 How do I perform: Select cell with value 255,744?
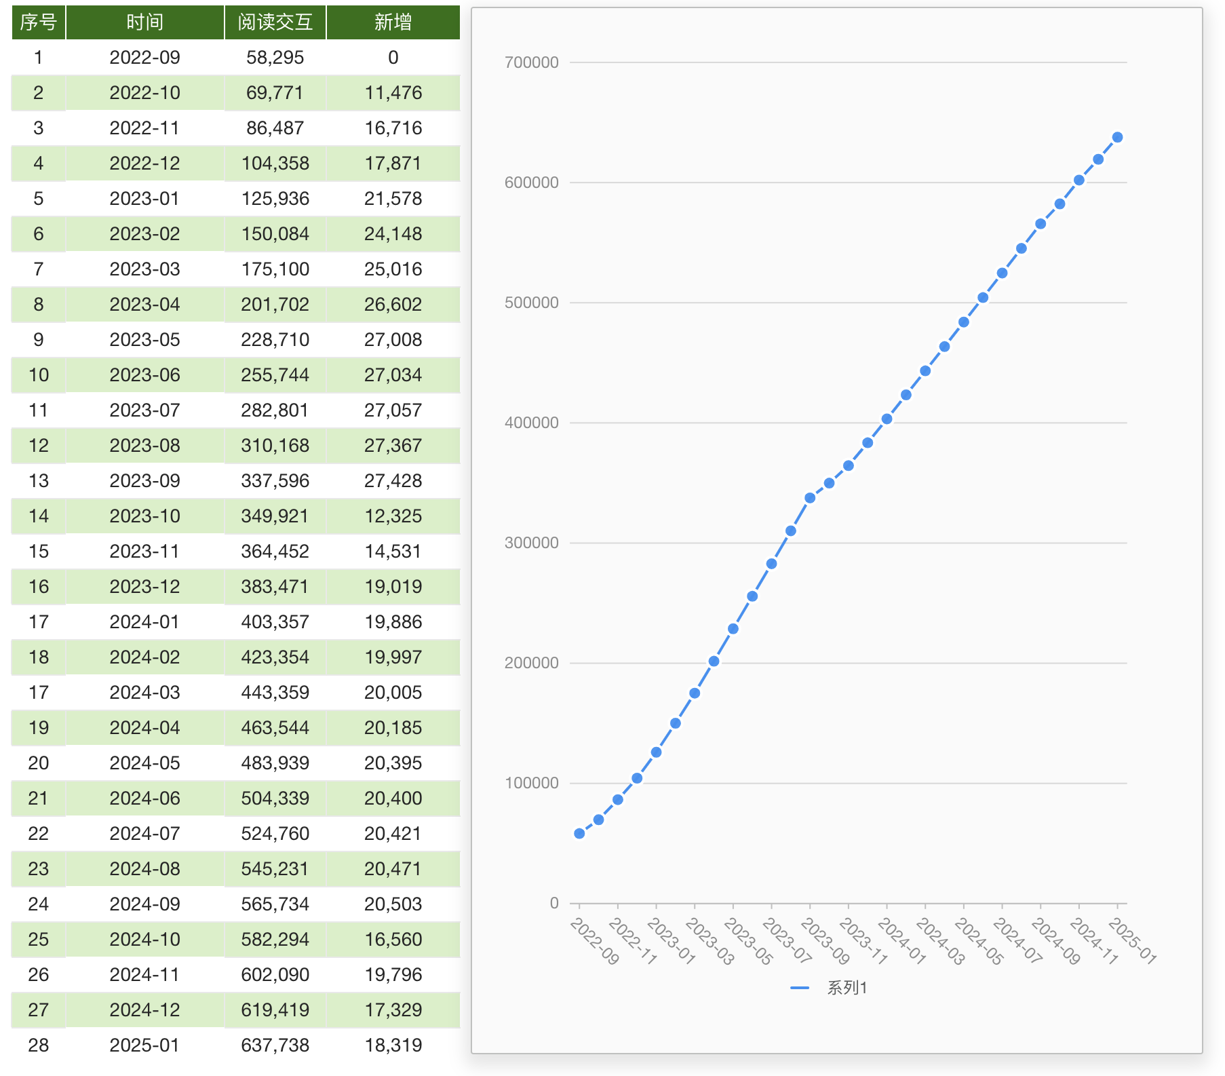275,375
